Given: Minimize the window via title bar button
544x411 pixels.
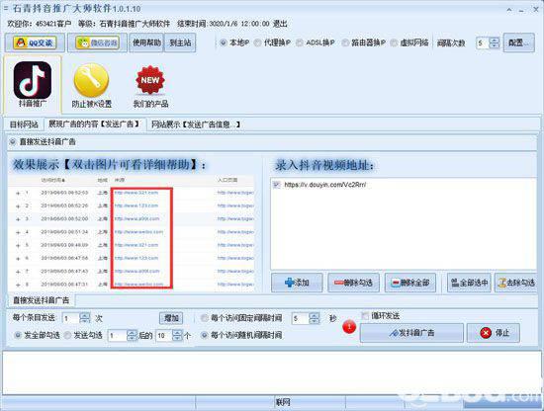Looking at the screenshot, I should point(521,10).
